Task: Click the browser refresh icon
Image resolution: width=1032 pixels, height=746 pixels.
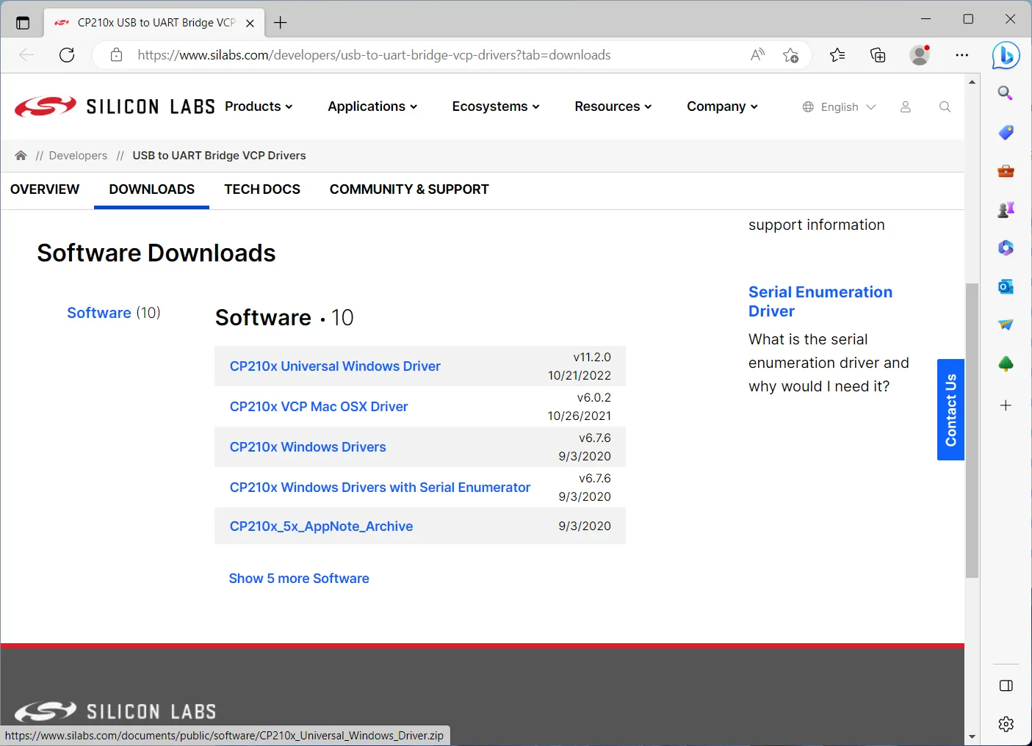Action: tap(67, 55)
